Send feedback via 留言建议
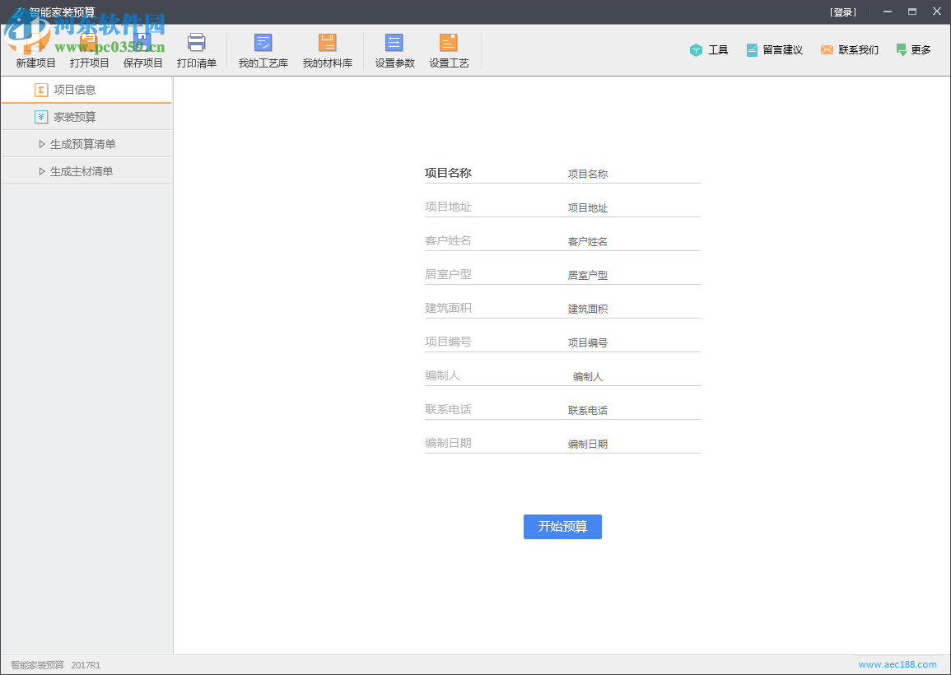This screenshot has height=675, width=951. tap(774, 49)
